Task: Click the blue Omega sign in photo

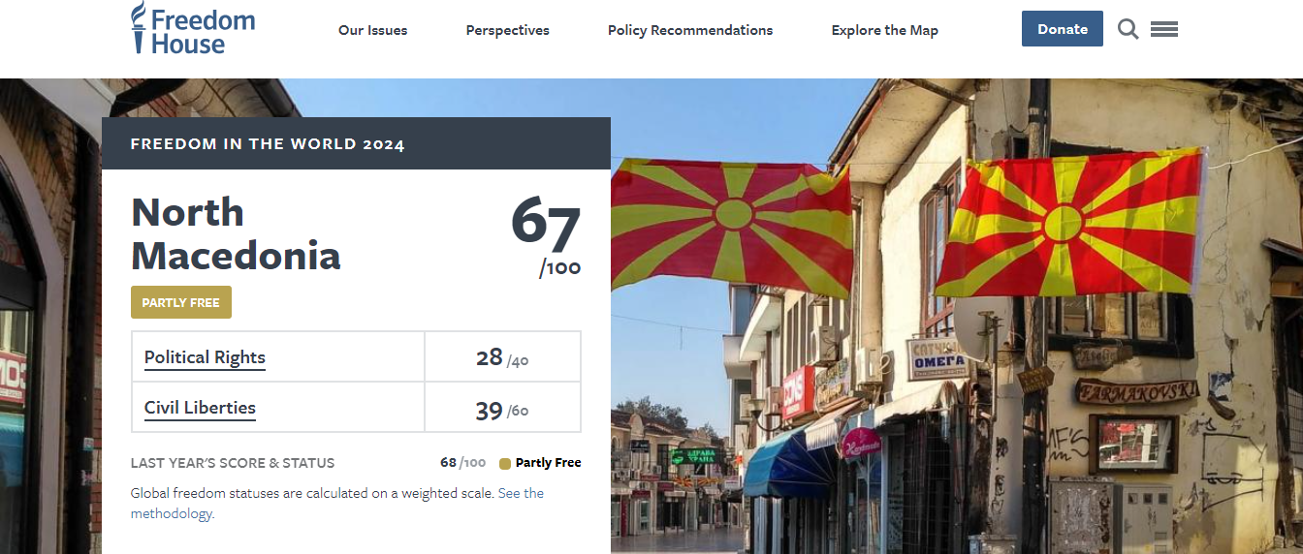Action: click(x=938, y=359)
